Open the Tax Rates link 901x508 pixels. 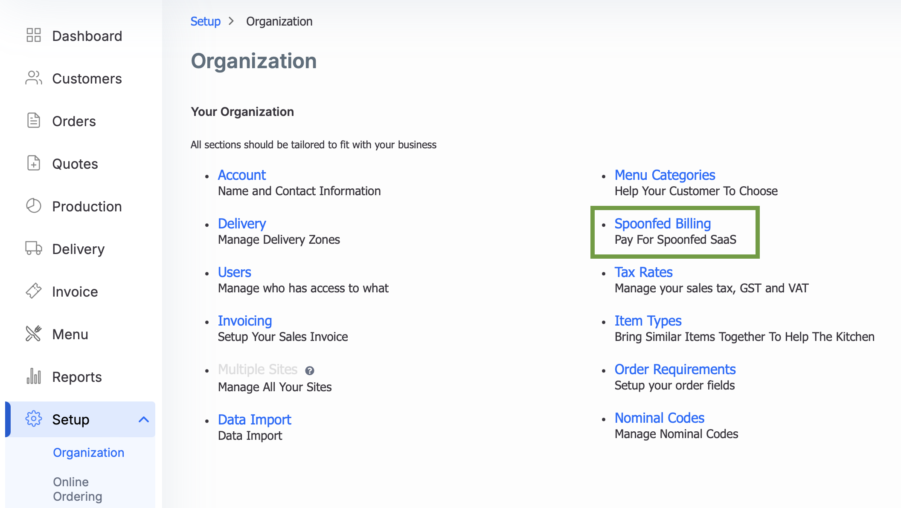pos(644,272)
